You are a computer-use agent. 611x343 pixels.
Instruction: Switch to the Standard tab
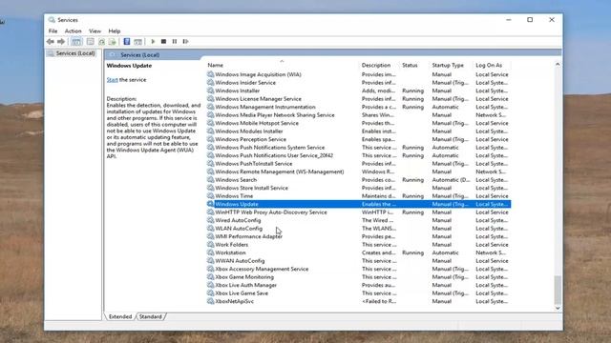151,316
